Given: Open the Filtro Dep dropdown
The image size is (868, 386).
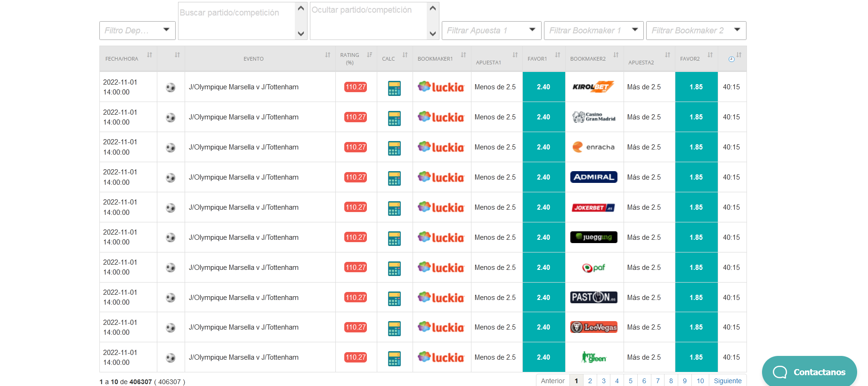Looking at the screenshot, I should (138, 31).
